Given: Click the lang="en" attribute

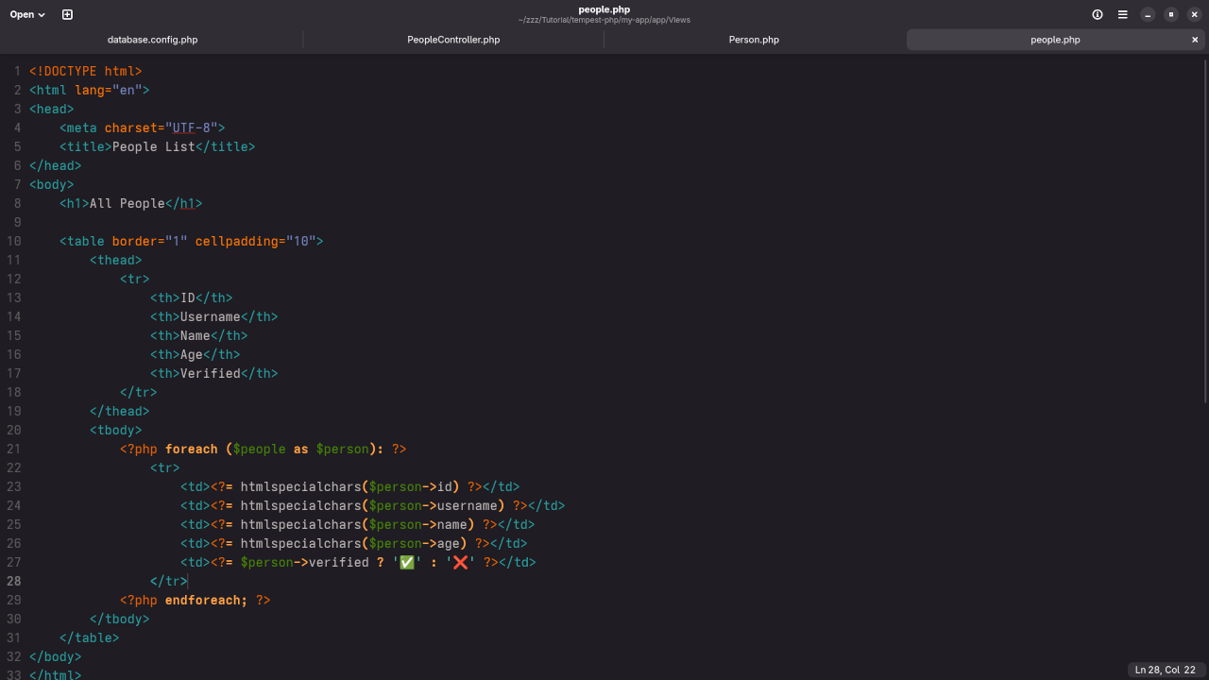Looking at the screenshot, I should (109, 90).
